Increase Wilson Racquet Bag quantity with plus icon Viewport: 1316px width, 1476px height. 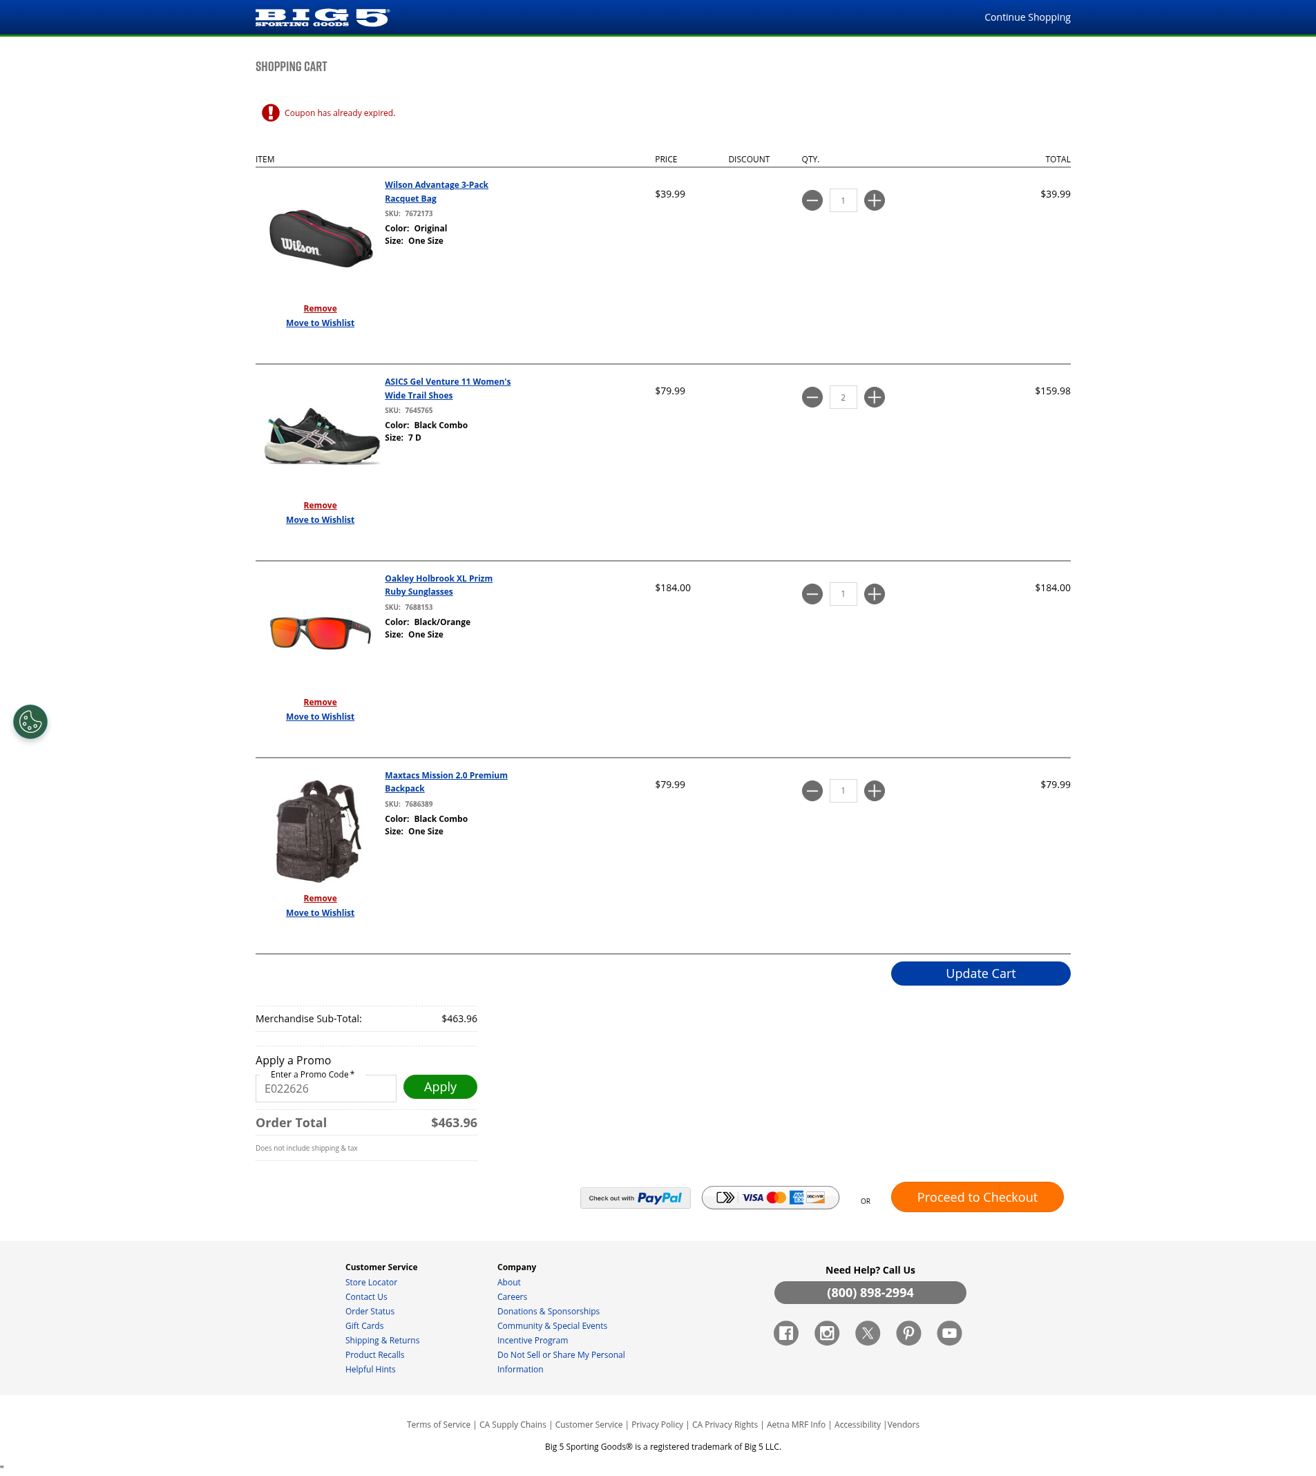pos(874,200)
